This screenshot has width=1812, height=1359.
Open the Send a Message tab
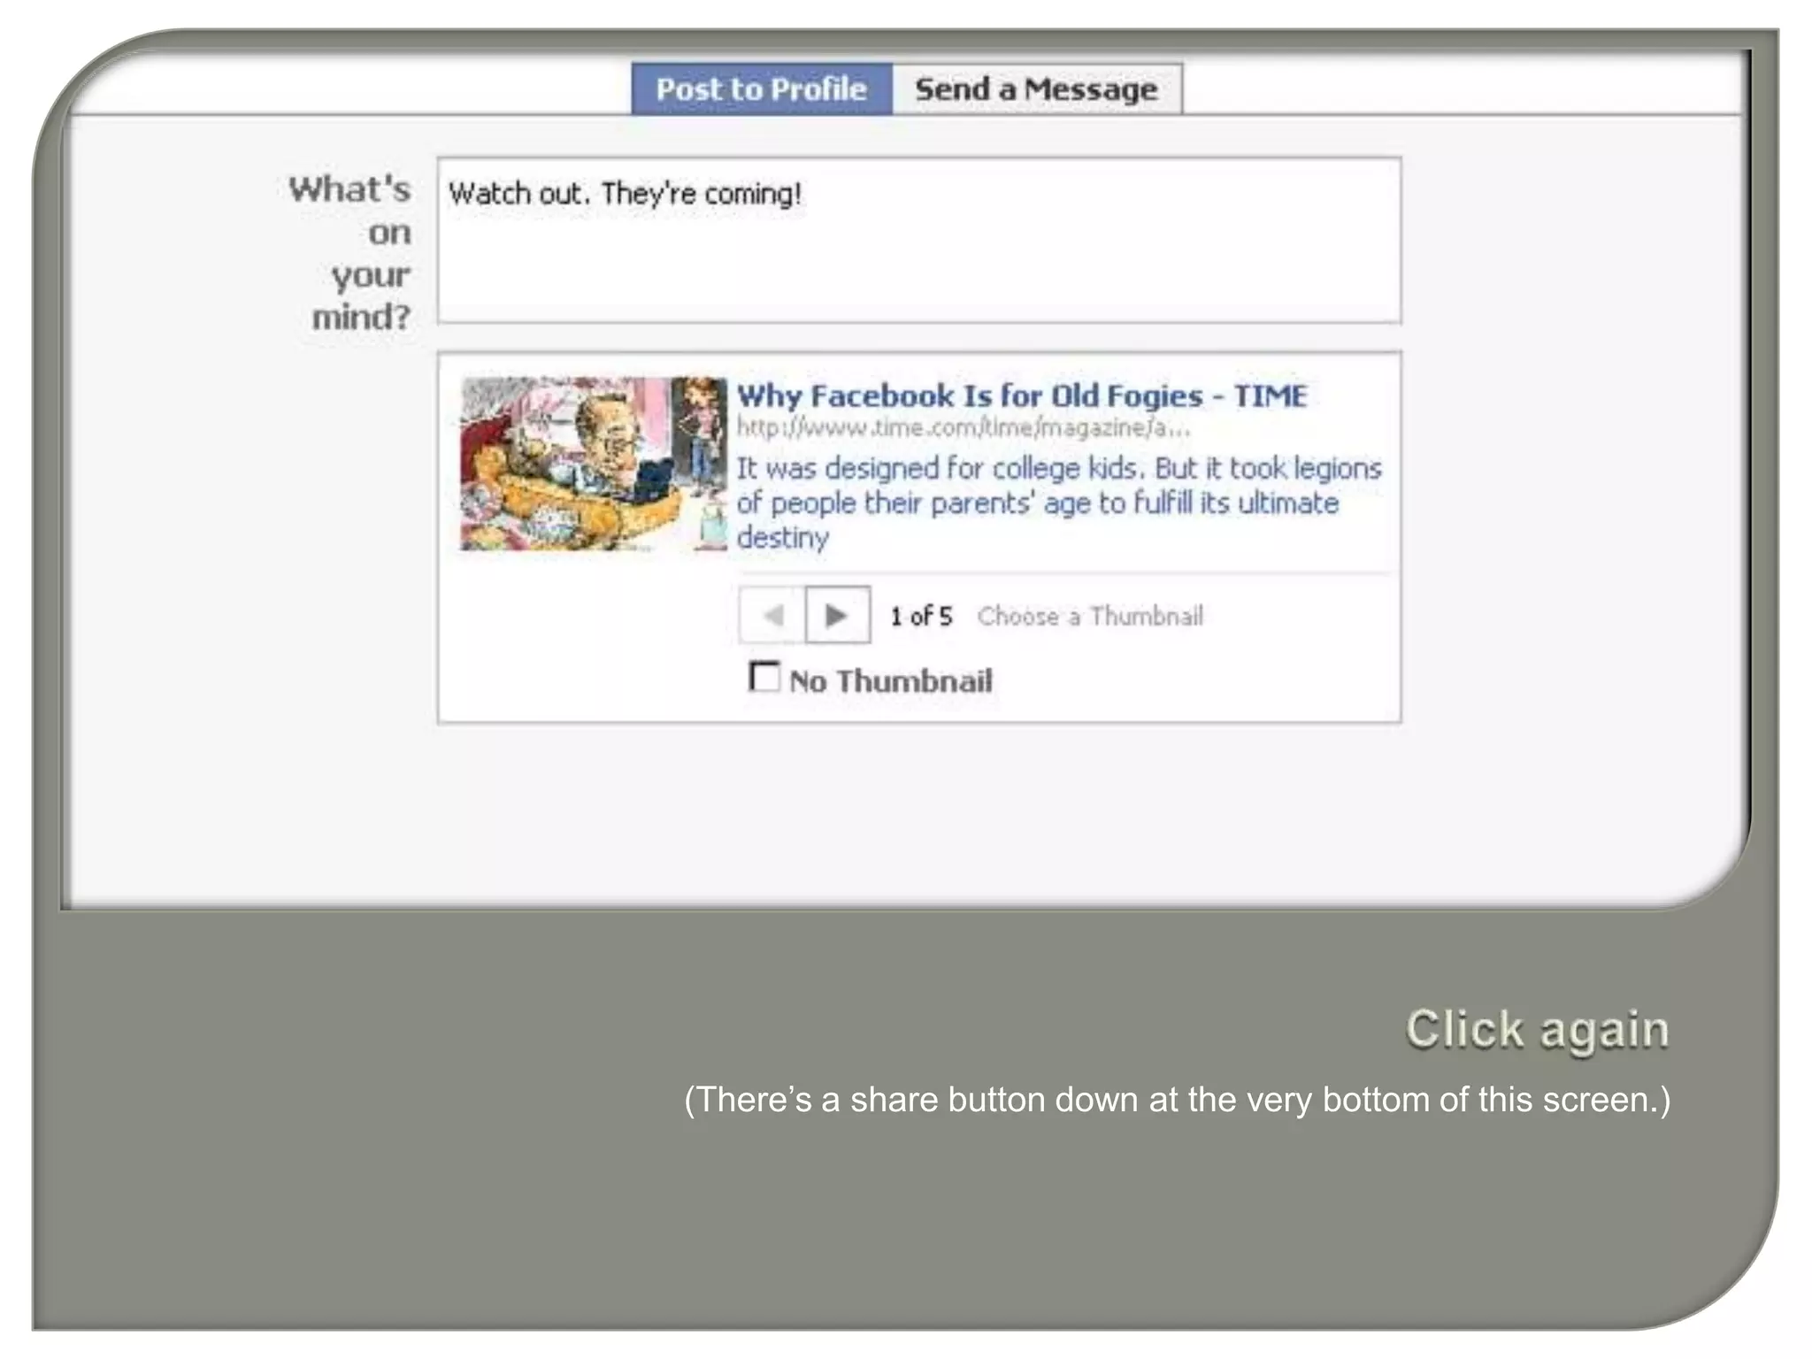1037,88
